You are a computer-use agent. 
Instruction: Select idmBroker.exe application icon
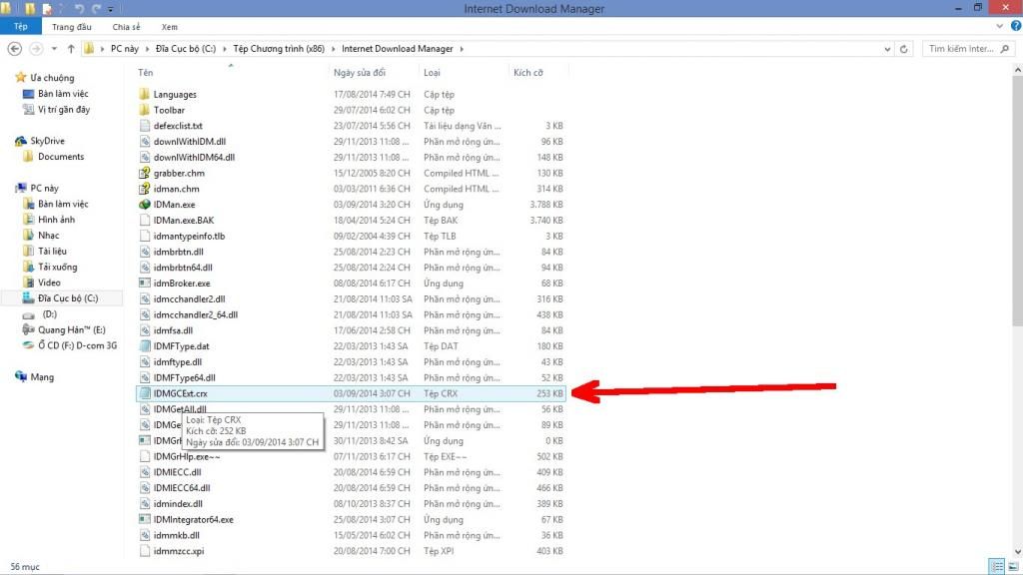tap(145, 283)
